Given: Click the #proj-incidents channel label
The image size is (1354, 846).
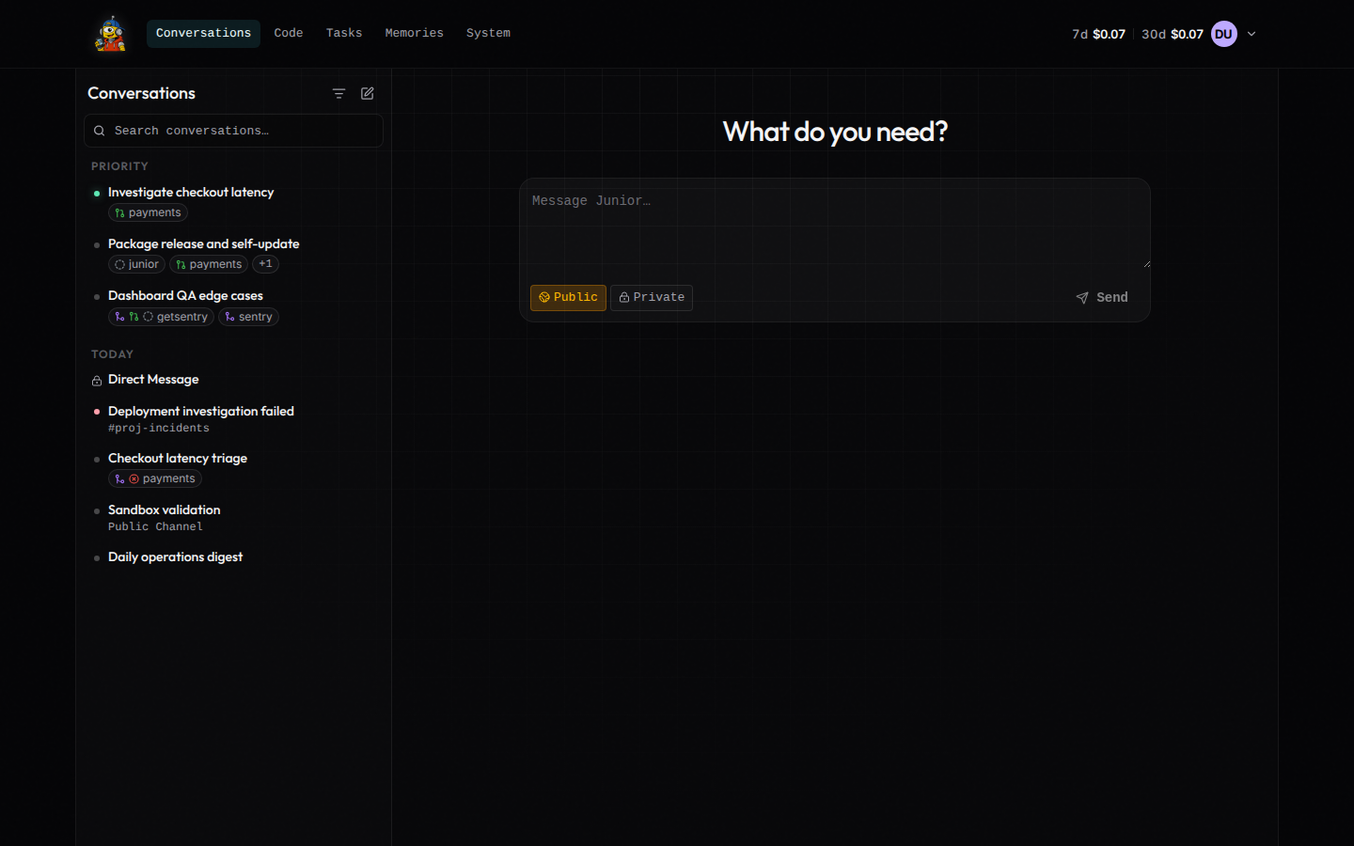Looking at the screenshot, I should point(159,429).
